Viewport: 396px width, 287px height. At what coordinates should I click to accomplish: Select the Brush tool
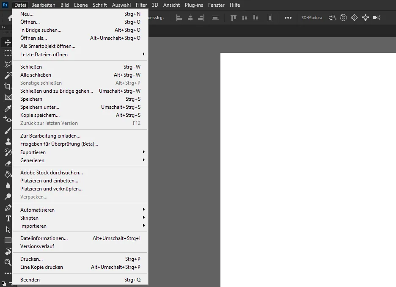pos(8,130)
